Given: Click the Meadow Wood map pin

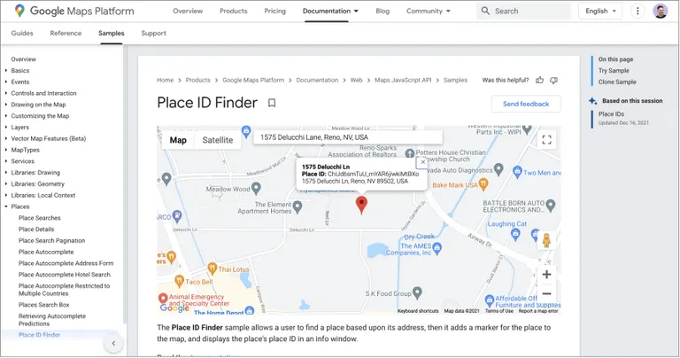Looking at the screenshot, I should [x=256, y=189].
